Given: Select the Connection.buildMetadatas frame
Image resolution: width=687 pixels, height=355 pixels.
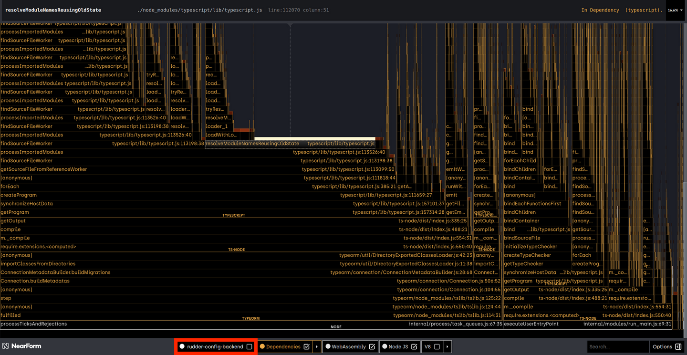Looking at the screenshot, I should click(x=250, y=281).
